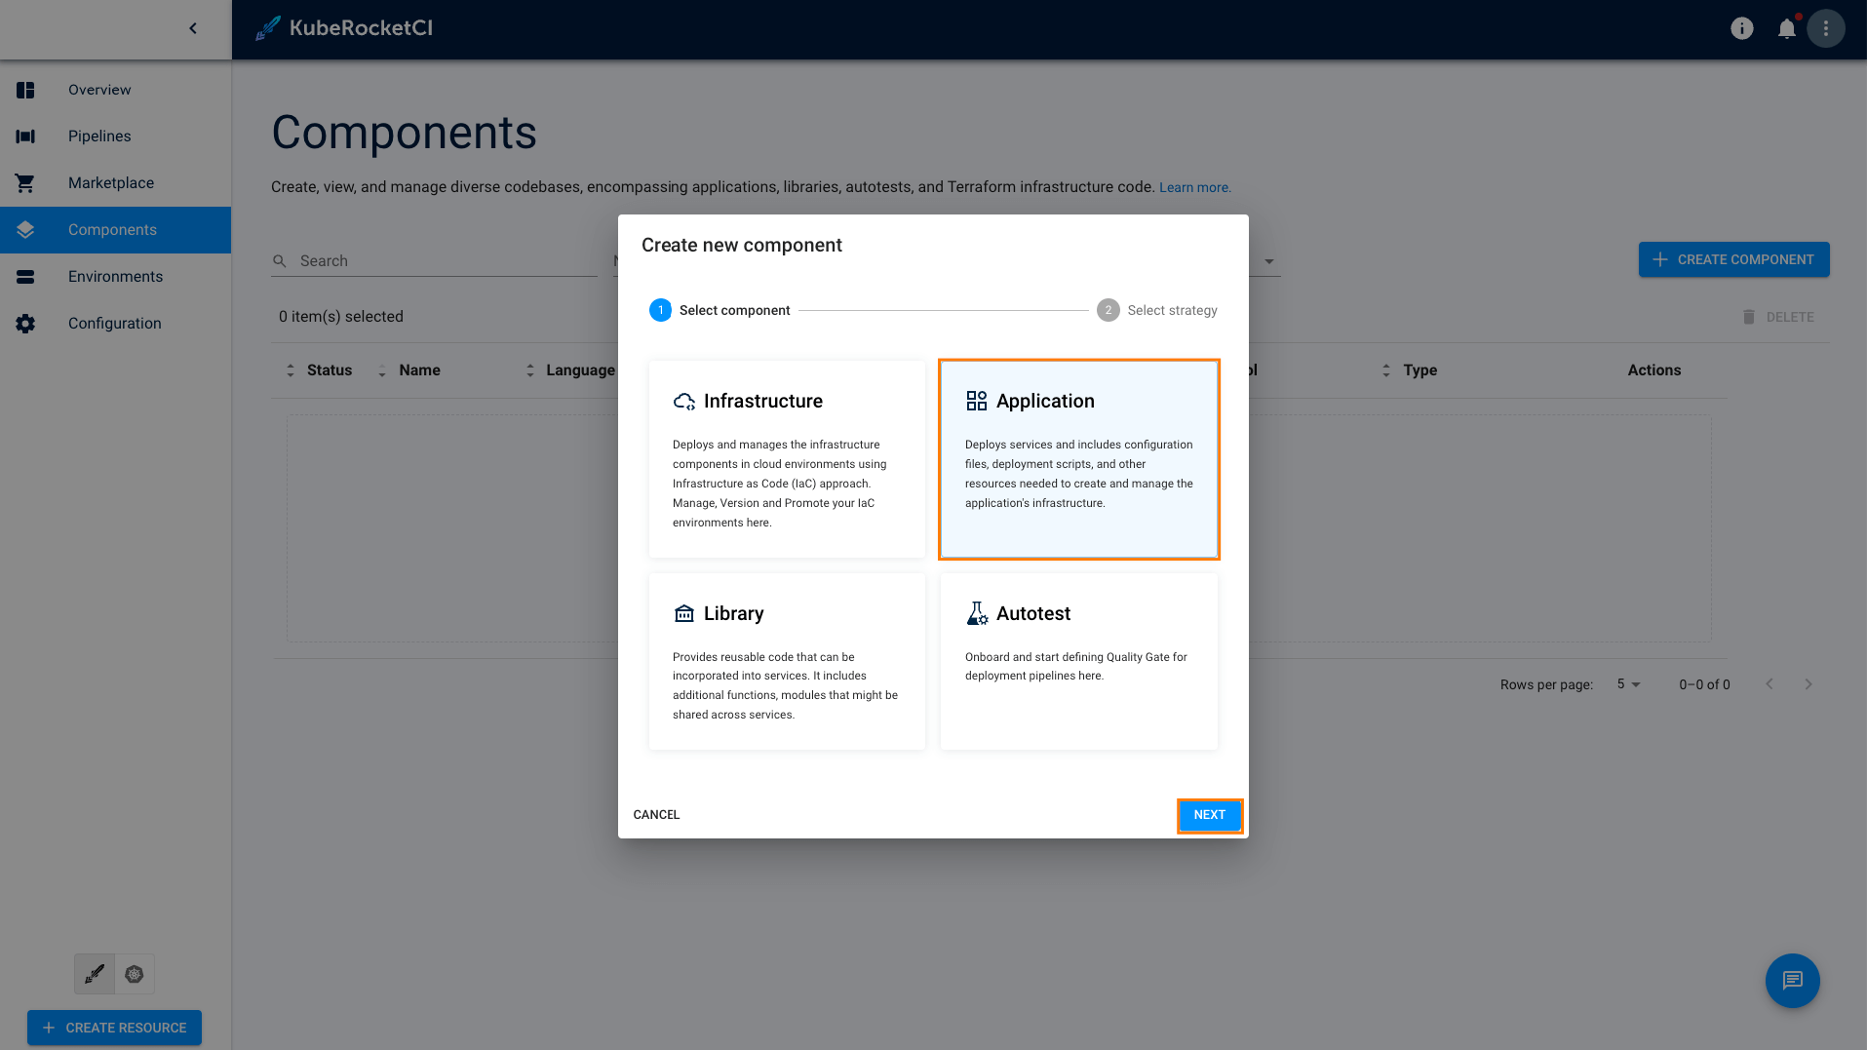Switch to the Kubernetes cluster view toggle
This screenshot has height=1050, width=1867.
click(135, 974)
